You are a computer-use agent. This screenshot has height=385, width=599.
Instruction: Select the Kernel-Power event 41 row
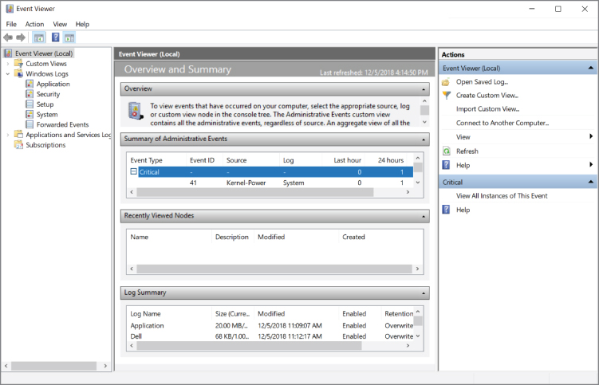271,183
